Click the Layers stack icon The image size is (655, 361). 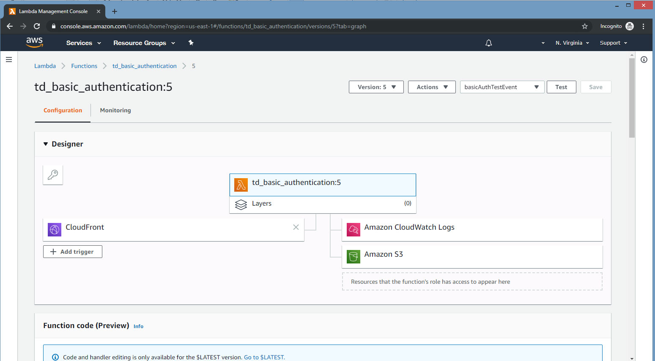click(x=241, y=204)
